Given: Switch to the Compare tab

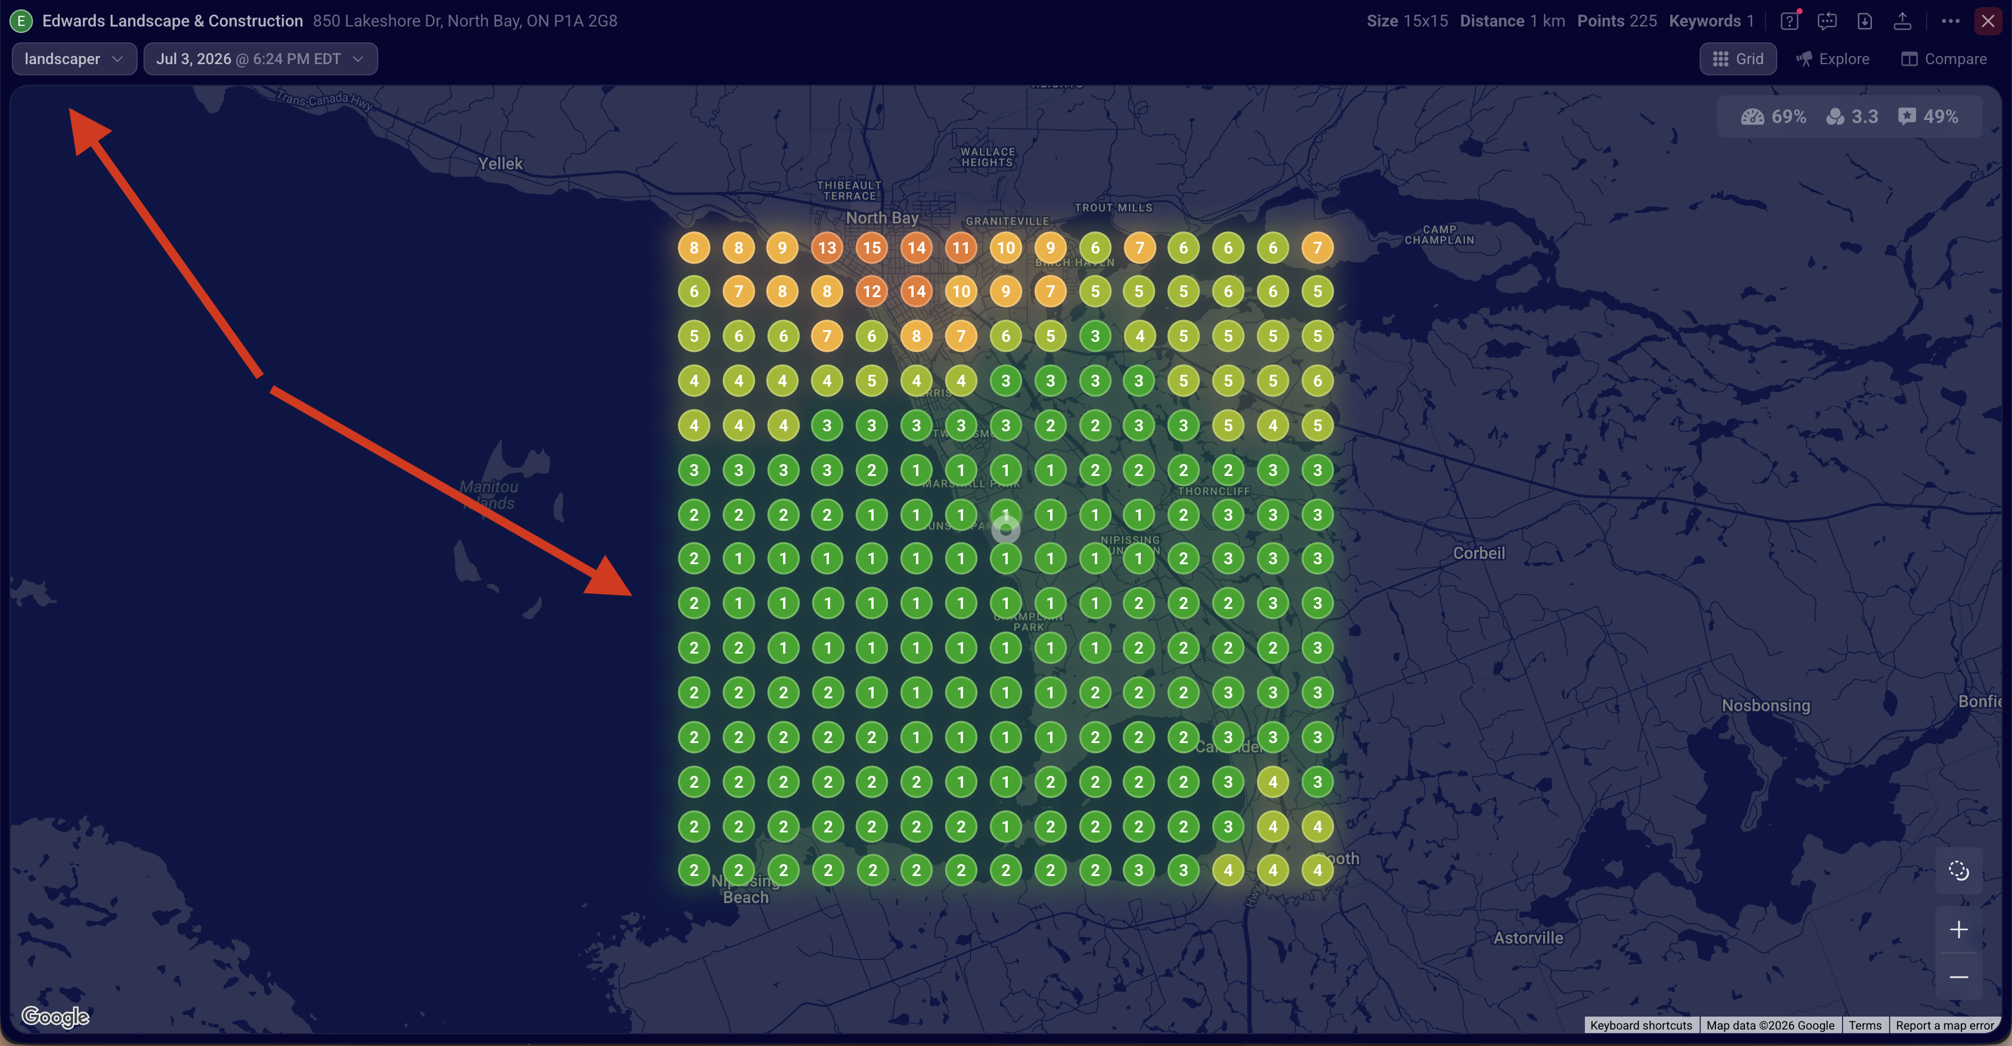Looking at the screenshot, I should 1943,59.
